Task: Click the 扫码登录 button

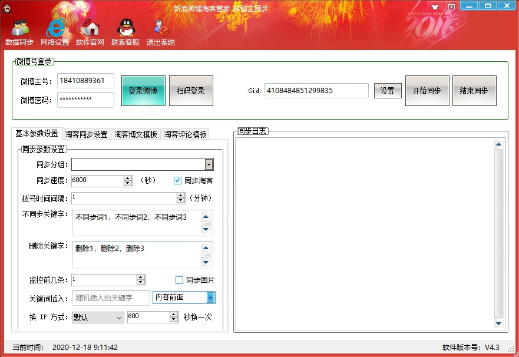Action: click(x=191, y=91)
